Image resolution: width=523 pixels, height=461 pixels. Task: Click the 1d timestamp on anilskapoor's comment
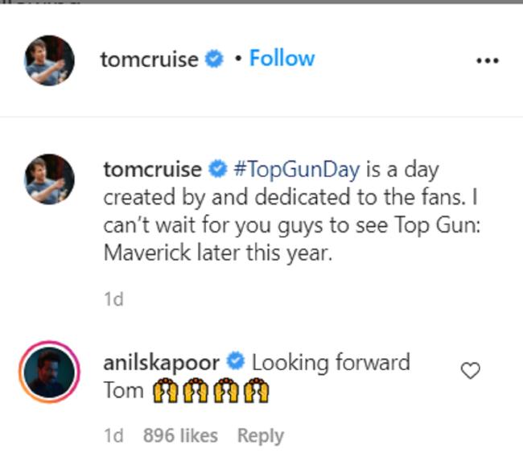click(113, 435)
